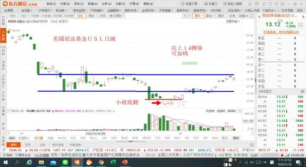Image resolution: width=306 pixels, height=167 pixels.
Task: Select 日线 daily period
Action: [80, 16]
